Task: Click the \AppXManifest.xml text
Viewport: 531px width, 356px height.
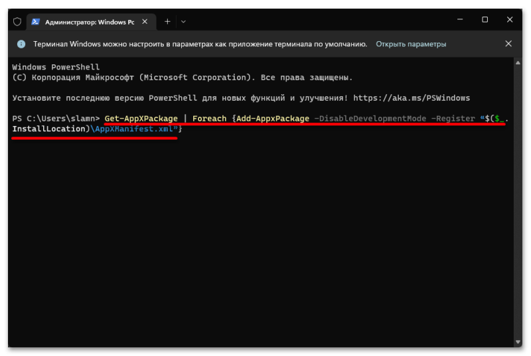Action: coord(132,129)
